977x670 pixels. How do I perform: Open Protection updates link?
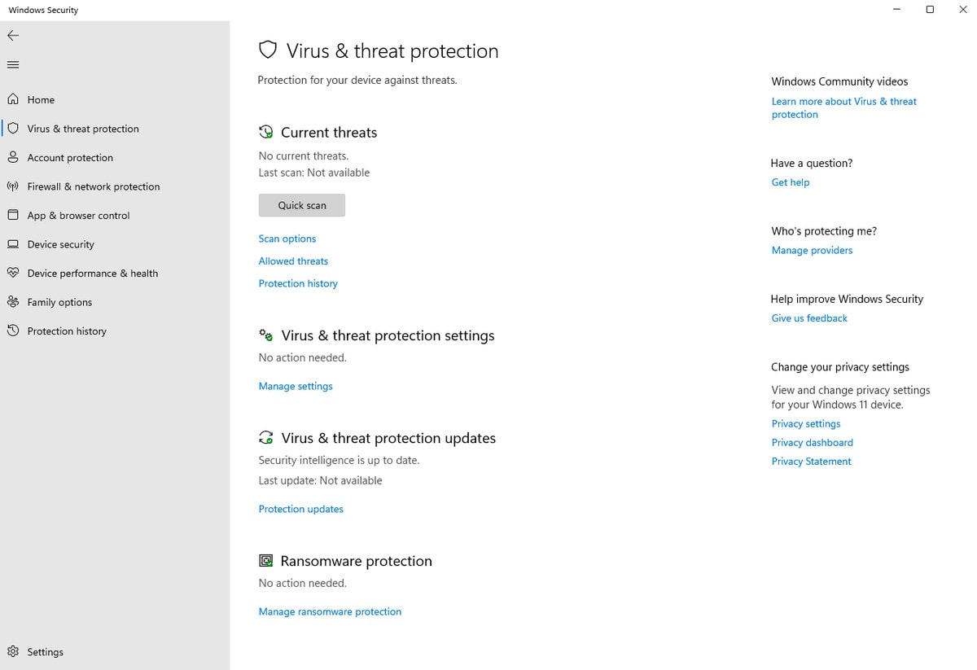[301, 509]
